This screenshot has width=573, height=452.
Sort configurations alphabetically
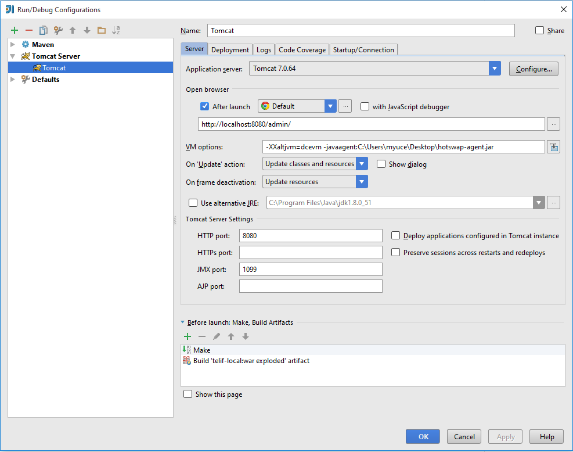[116, 30]
